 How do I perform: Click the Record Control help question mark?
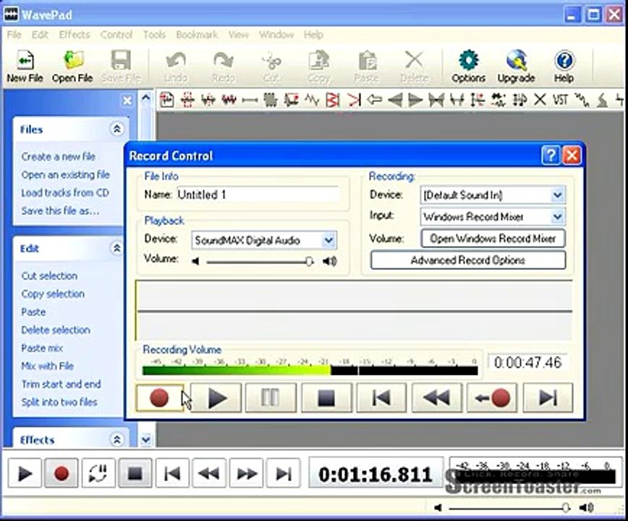pos(551,156)
